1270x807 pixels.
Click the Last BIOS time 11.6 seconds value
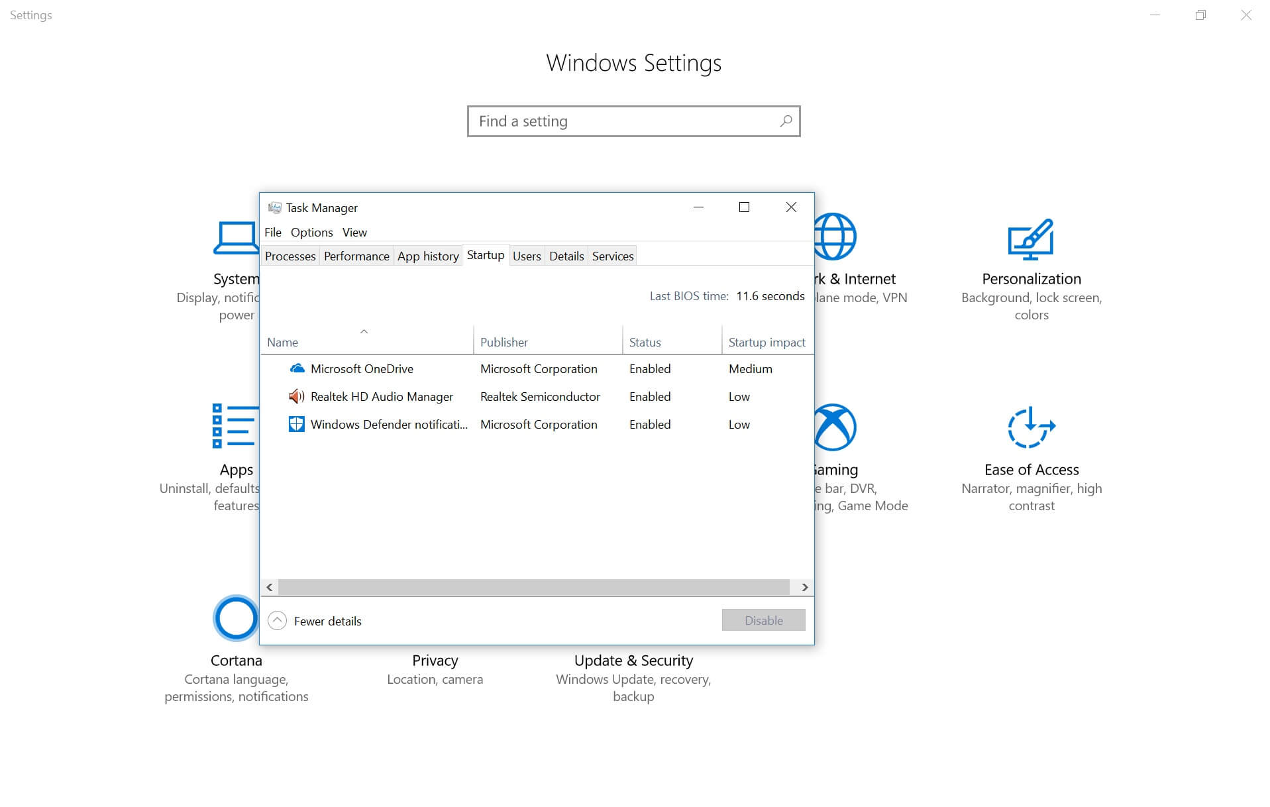tap(770, 296)
